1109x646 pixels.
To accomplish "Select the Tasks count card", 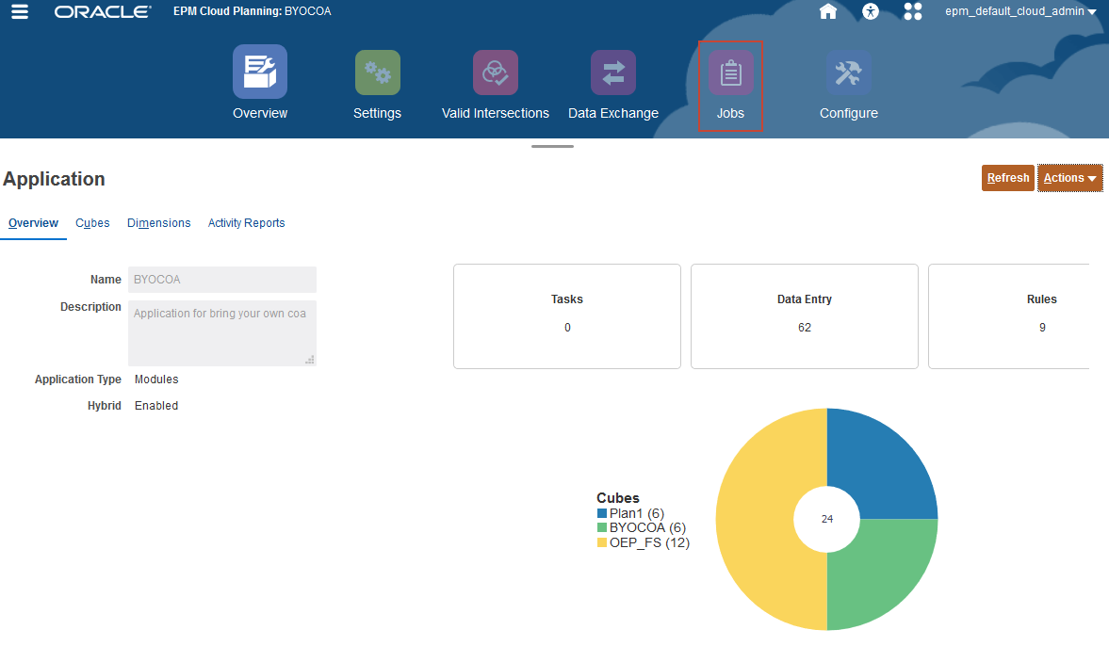I will coord(567,316).
